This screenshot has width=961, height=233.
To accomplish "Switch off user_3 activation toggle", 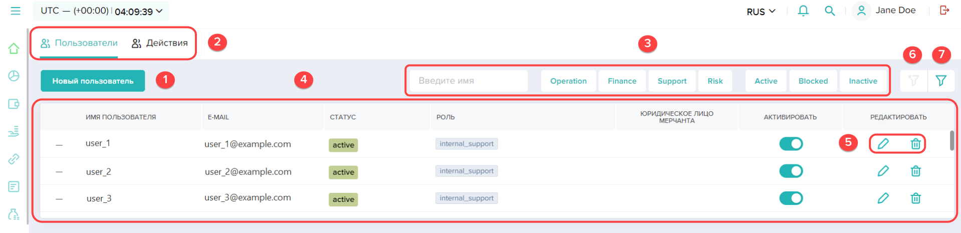I will point(791,198).
